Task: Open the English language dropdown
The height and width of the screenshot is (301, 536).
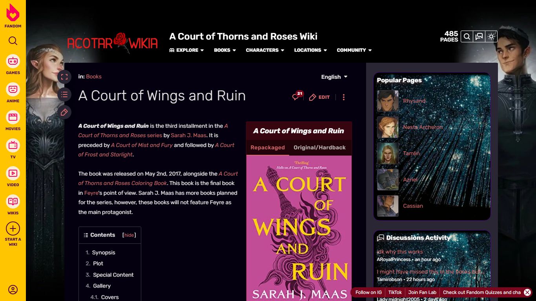Action: pos(334,77)
